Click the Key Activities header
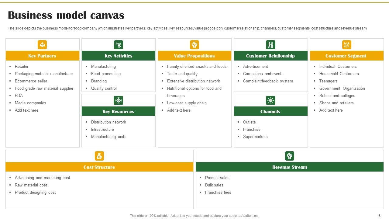Viewport: 389px width, 219px height. pyautogui.click(x=119, y=56)
